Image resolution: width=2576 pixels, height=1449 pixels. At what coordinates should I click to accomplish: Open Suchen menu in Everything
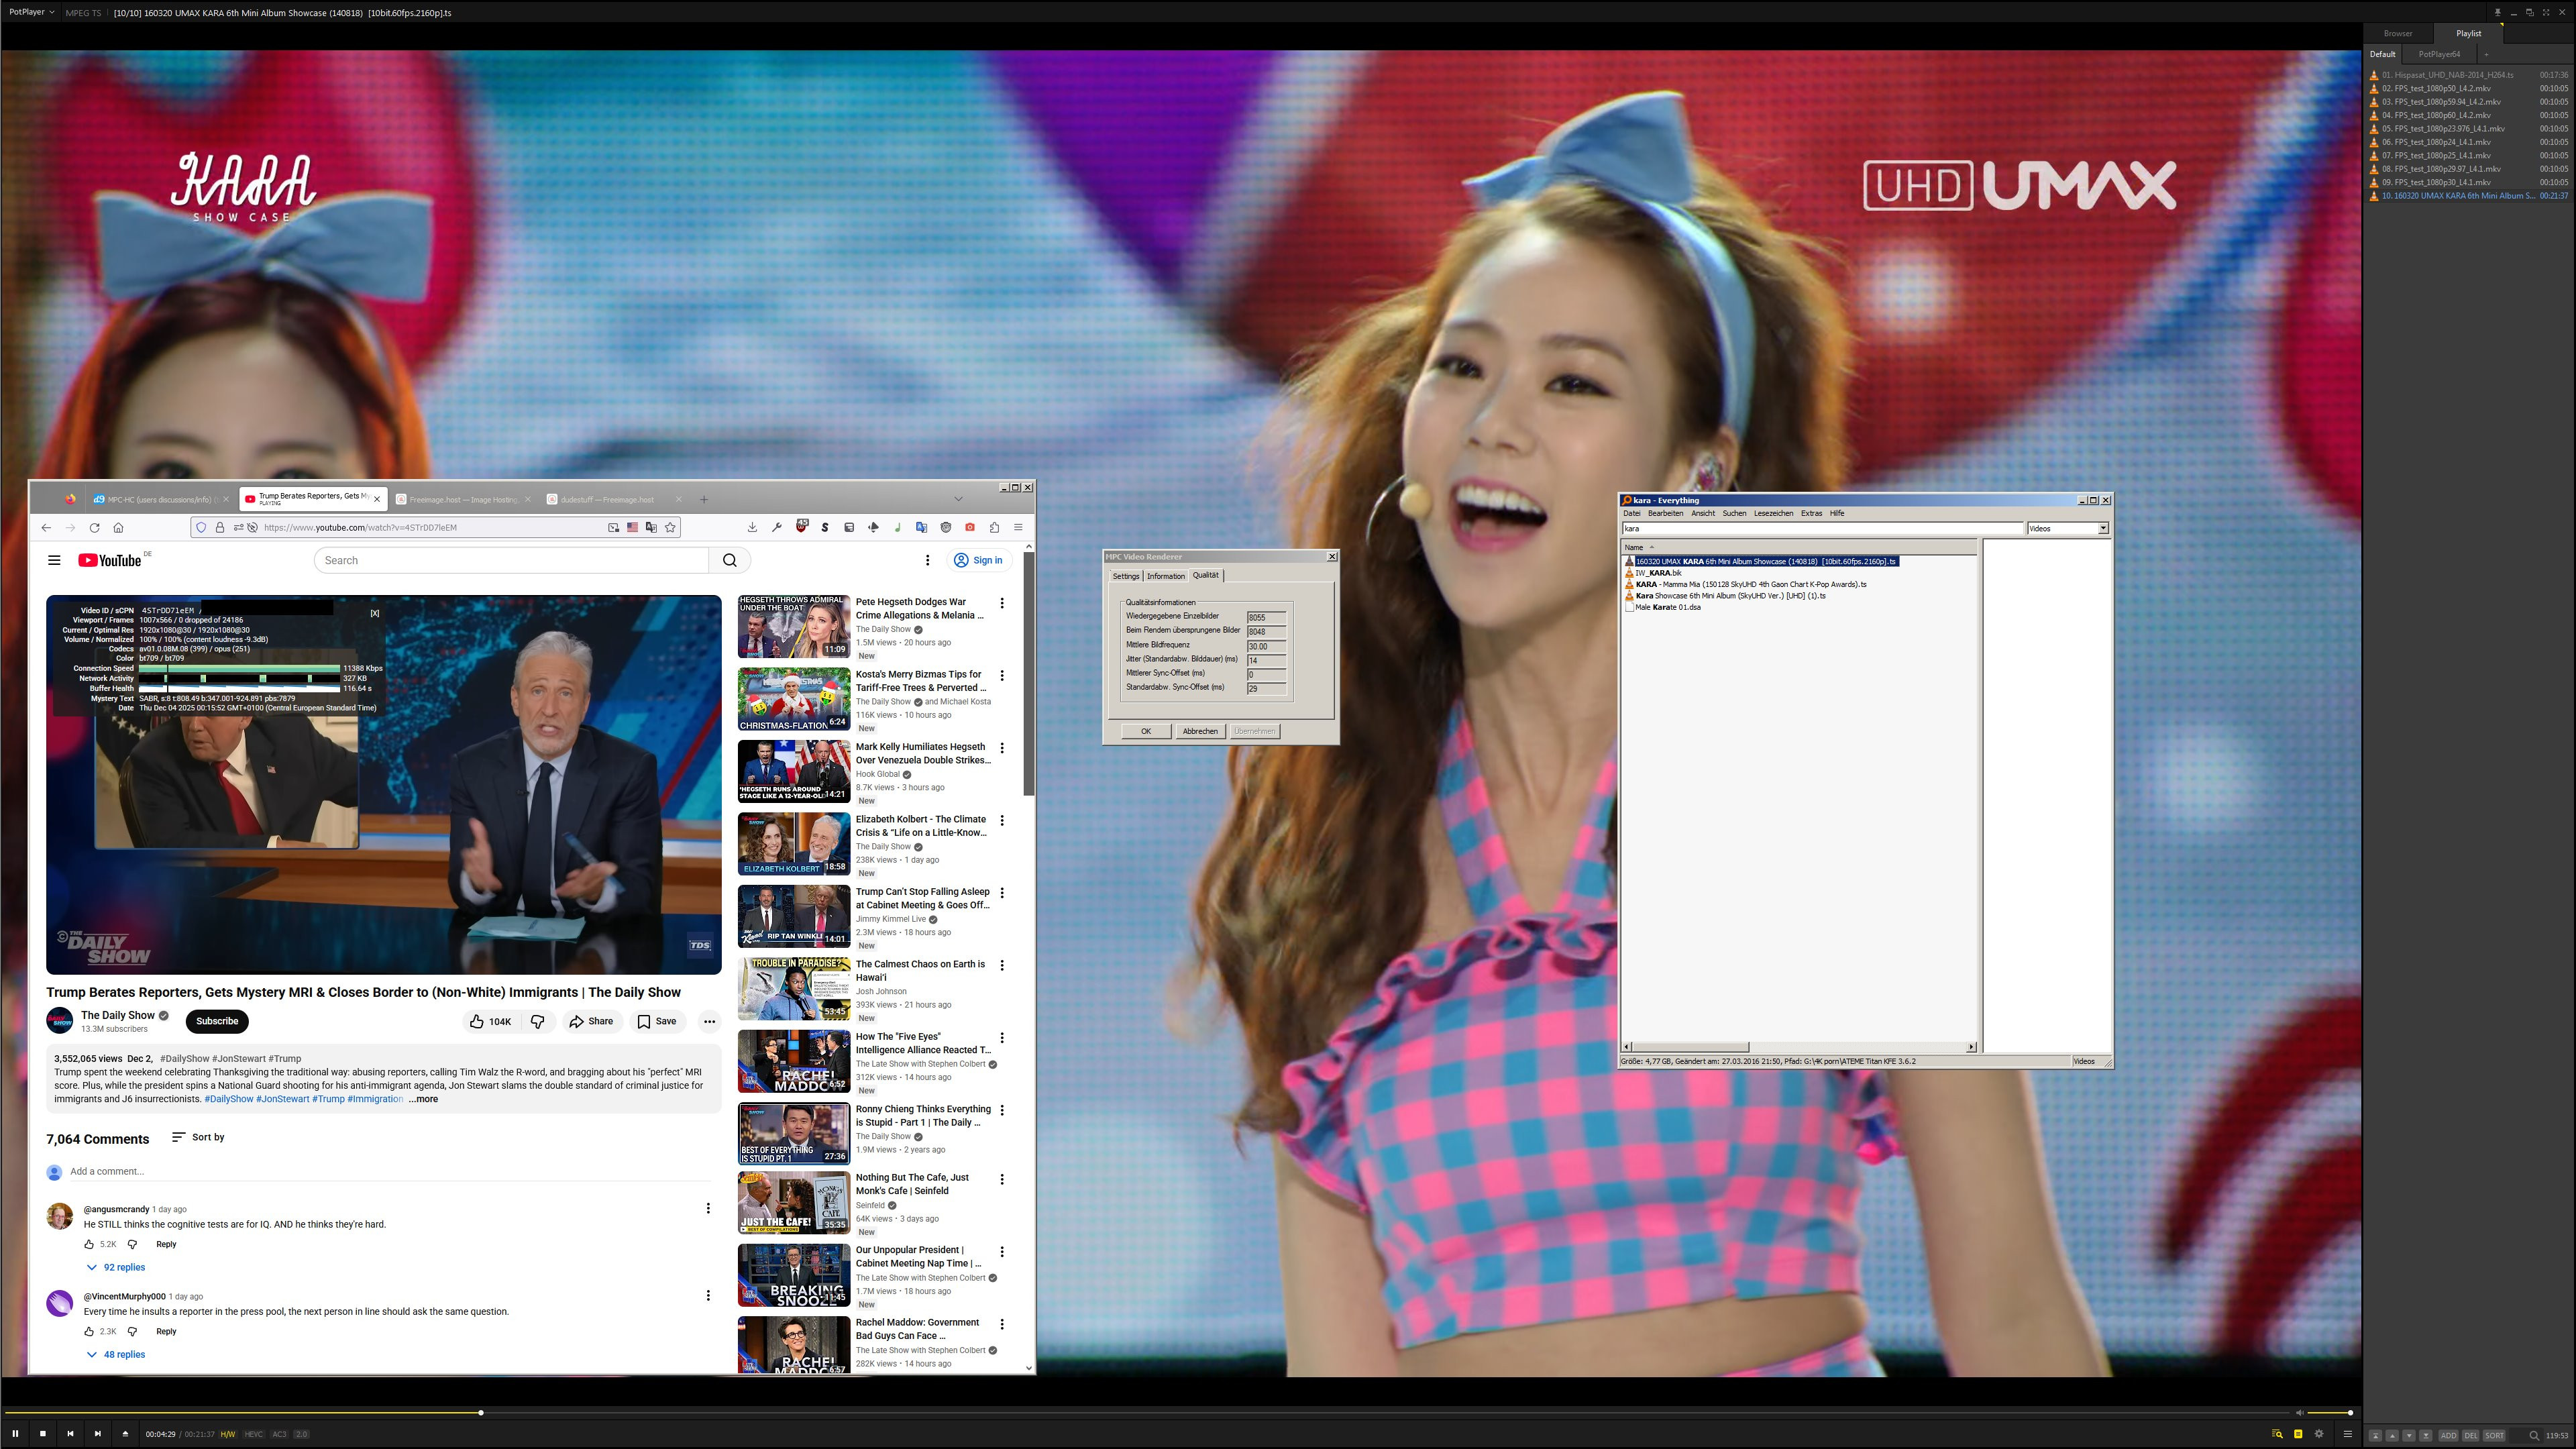(x=1734, y=513)
